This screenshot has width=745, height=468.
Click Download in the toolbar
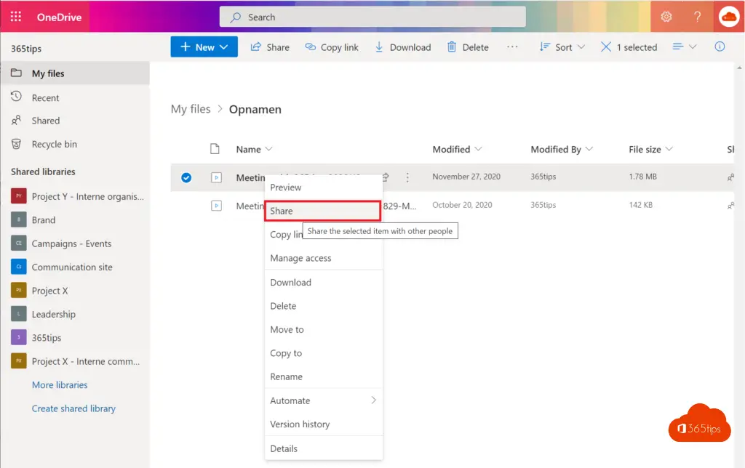tap(403, 47)
